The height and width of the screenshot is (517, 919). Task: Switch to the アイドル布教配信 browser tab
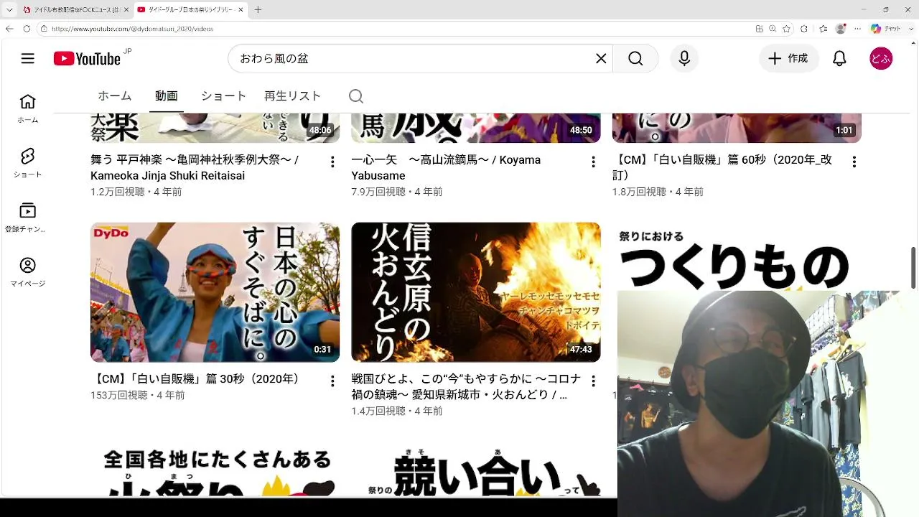[x=75, y=9]
